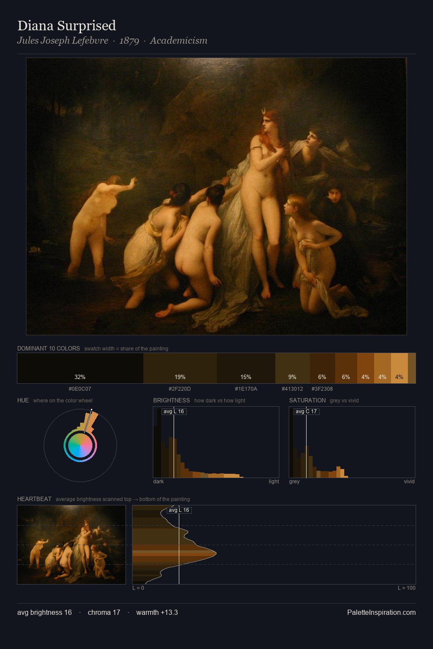The height and width of the screenshot is (649, 433).
Task: Click the "grey" axis label
Action: coord(294,482)
